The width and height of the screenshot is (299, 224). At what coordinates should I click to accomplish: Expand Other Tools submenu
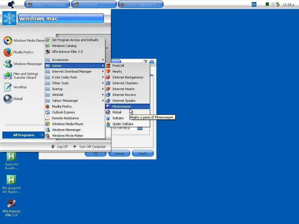tap(75, 83)
